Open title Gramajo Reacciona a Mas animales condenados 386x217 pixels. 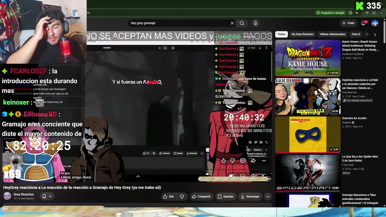coord(360,199)
